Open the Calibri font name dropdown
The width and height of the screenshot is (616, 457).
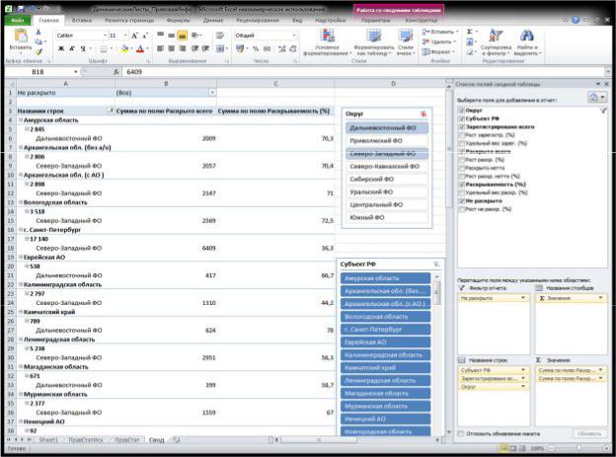click(105, 36)
